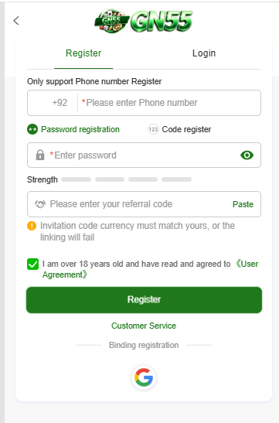Switch to the Login tab

click(204, 53)
